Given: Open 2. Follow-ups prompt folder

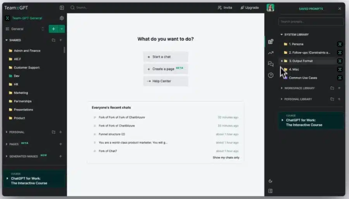Looking at the screenshot, I should coord(307,52).
